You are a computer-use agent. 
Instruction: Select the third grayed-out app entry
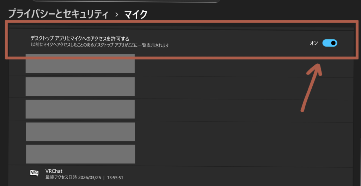[80, 109]
